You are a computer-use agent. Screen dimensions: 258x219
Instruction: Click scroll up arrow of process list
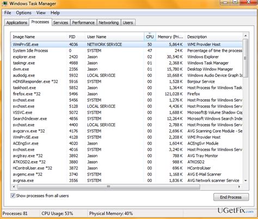coord(245,36)
